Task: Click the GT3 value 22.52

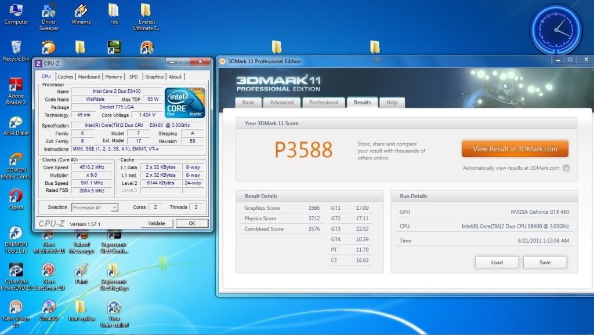Action: 362,228
